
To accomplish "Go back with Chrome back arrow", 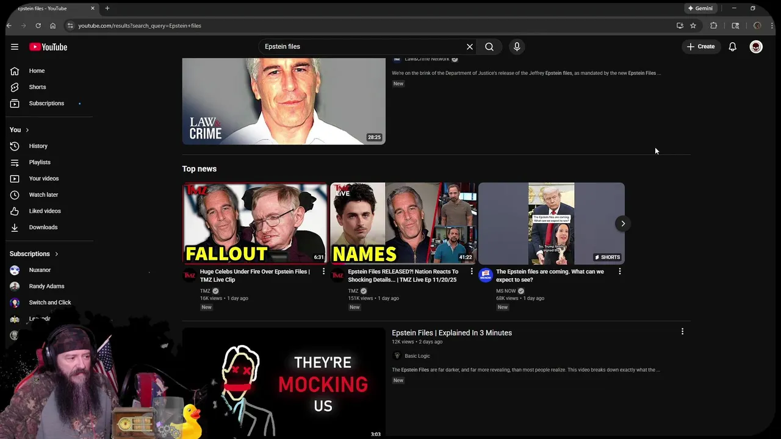I will [x=9, y=26].
